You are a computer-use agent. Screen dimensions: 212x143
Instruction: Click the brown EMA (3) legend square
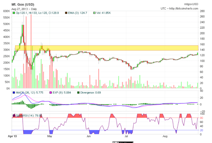[x=66, y=13]
